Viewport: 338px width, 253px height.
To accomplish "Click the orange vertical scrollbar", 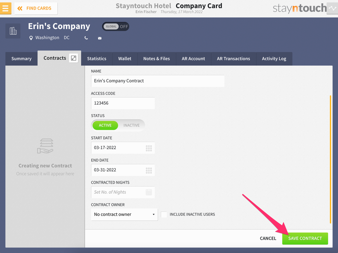I will click(x=330, y=159).
